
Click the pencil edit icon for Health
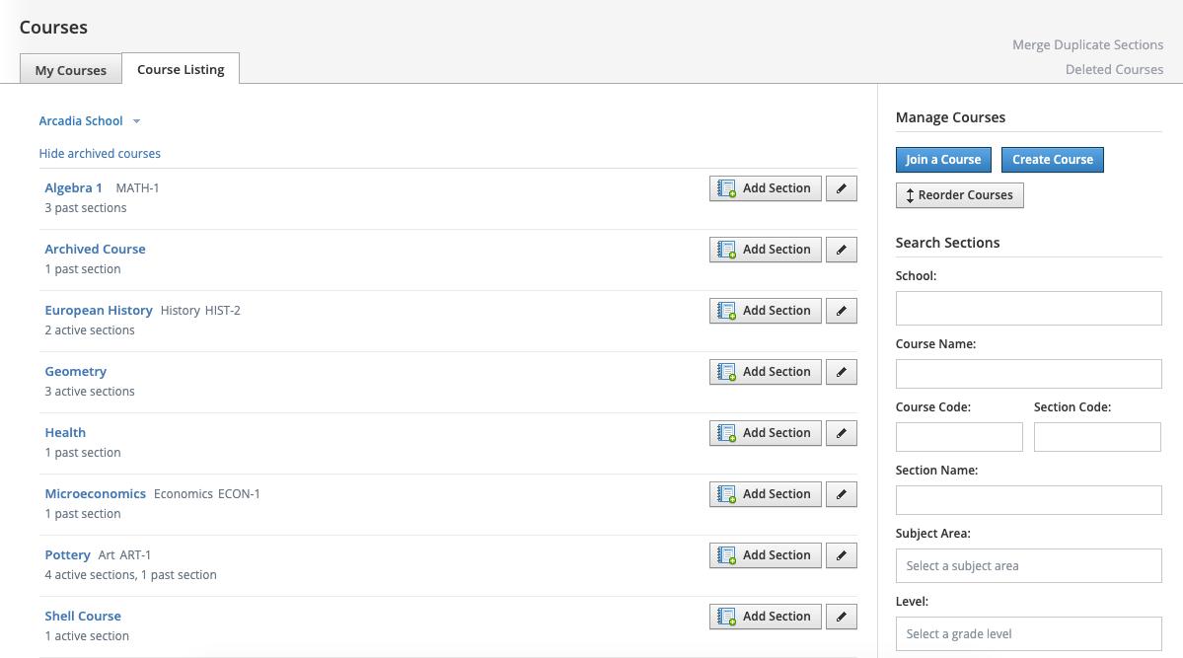tap(841, 433)
